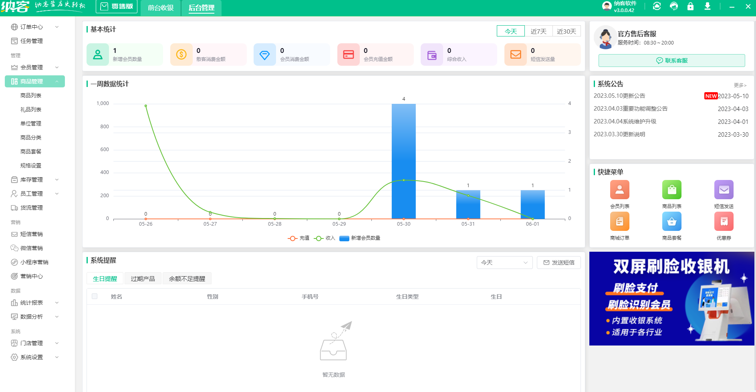Open the 今天 dropdown in 系统提醒
The height and width of the screenshot is (392, 756).
click(504, 263)
